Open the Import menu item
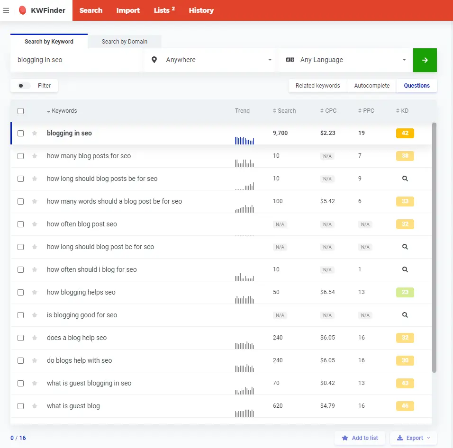This screenshot has width=453, height=448. coord(128,10)
